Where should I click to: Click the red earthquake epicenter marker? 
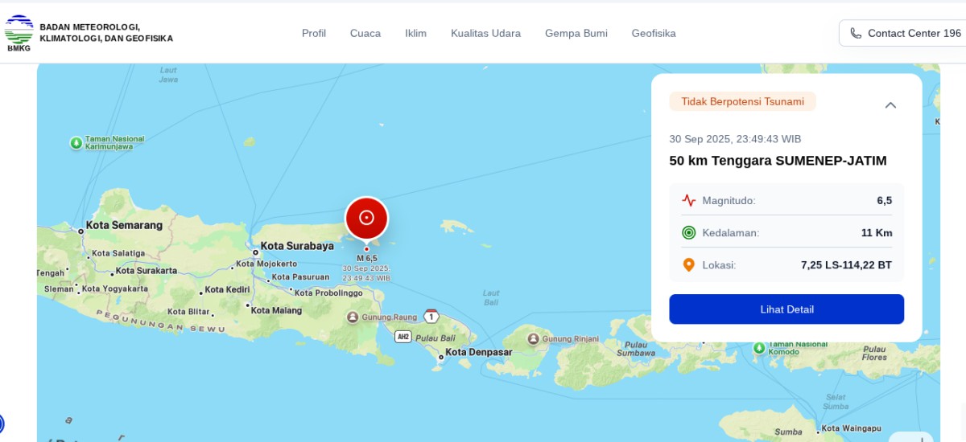(x=366, y=218)
